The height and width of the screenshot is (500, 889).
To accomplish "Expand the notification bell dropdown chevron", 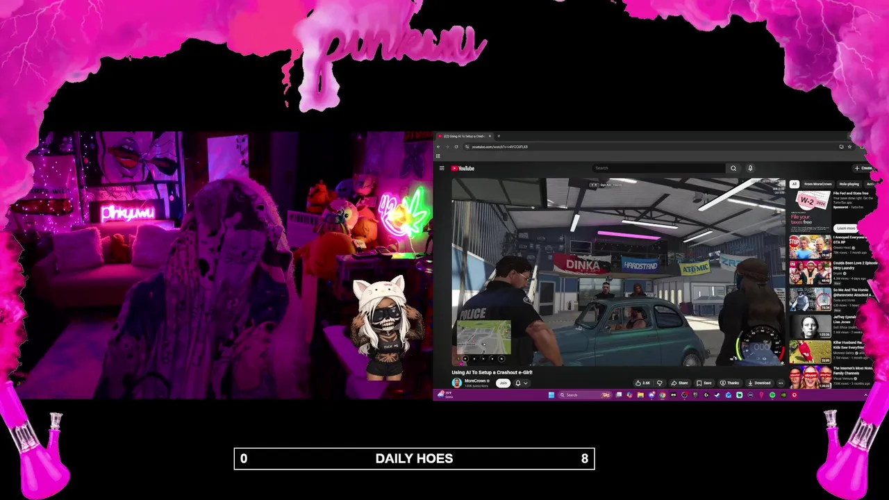I will [x=526, y=383].
